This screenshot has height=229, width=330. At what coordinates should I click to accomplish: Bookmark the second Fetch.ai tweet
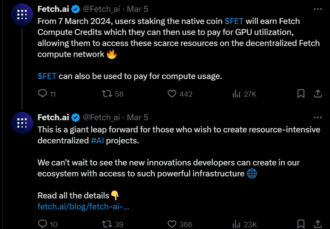click(x=301, y=224)
